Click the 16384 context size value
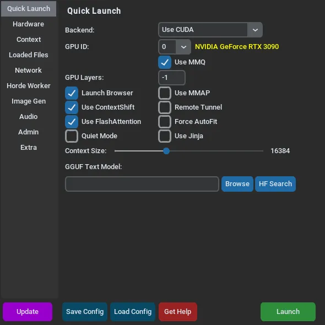The image size is (325, 325). [x=280, y=151]
